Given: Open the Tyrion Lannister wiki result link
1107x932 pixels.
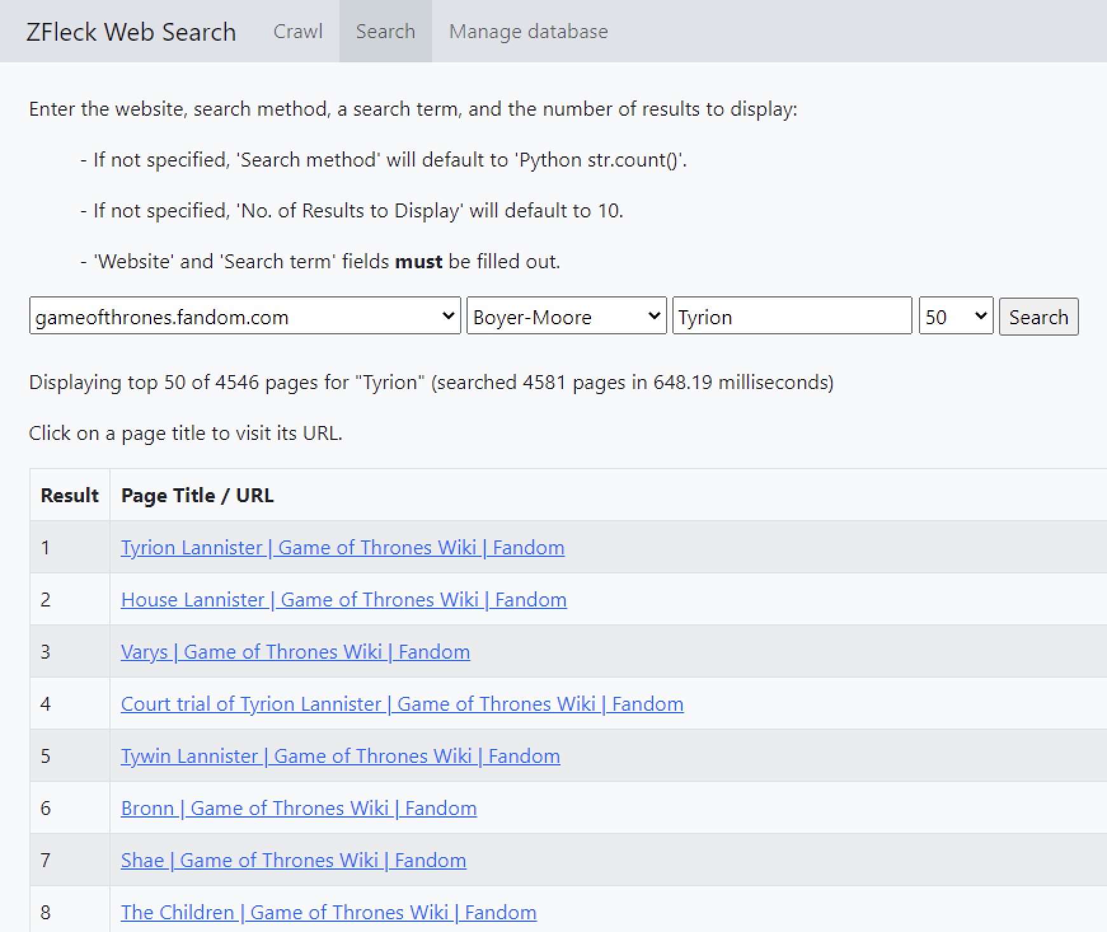Looking at the screenshot, I should point(343,547).
